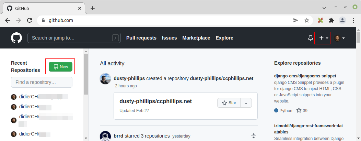
Task: Star dusty-phillips/ccphillips.net repository
Action: (x=229, y=103)
